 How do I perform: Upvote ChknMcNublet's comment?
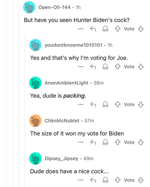[118, 142]
